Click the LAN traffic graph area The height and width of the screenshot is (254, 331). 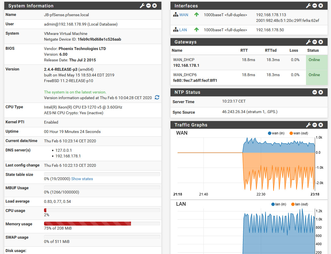(246, 231)
